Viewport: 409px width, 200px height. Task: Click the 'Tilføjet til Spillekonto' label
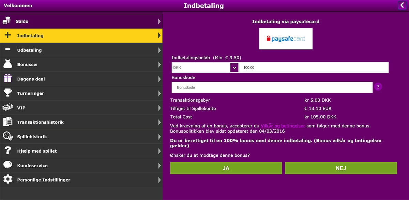pyautogui.click(x=193, y=109)
